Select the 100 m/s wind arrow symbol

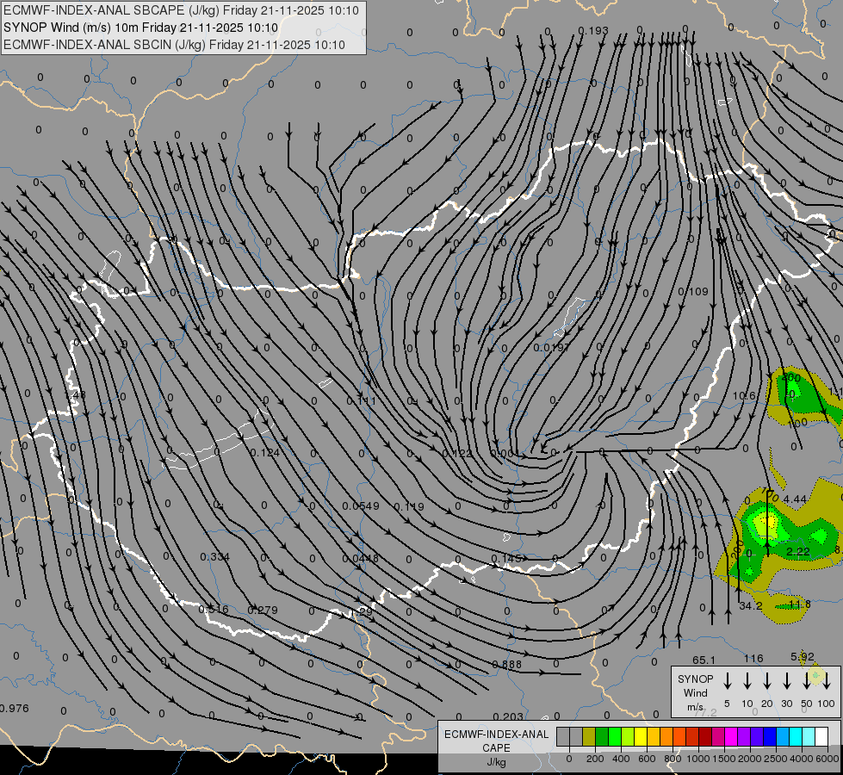(x=827, y=681)
